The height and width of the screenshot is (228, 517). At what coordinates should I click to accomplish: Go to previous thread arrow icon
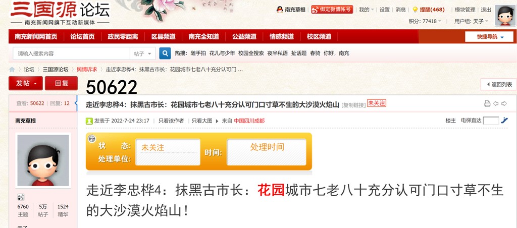(x=496, y=104)
